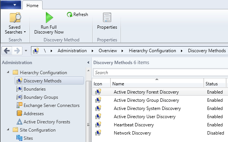
Task: Collapse the Hierarchy Configuration tree node
Action: 8,72
